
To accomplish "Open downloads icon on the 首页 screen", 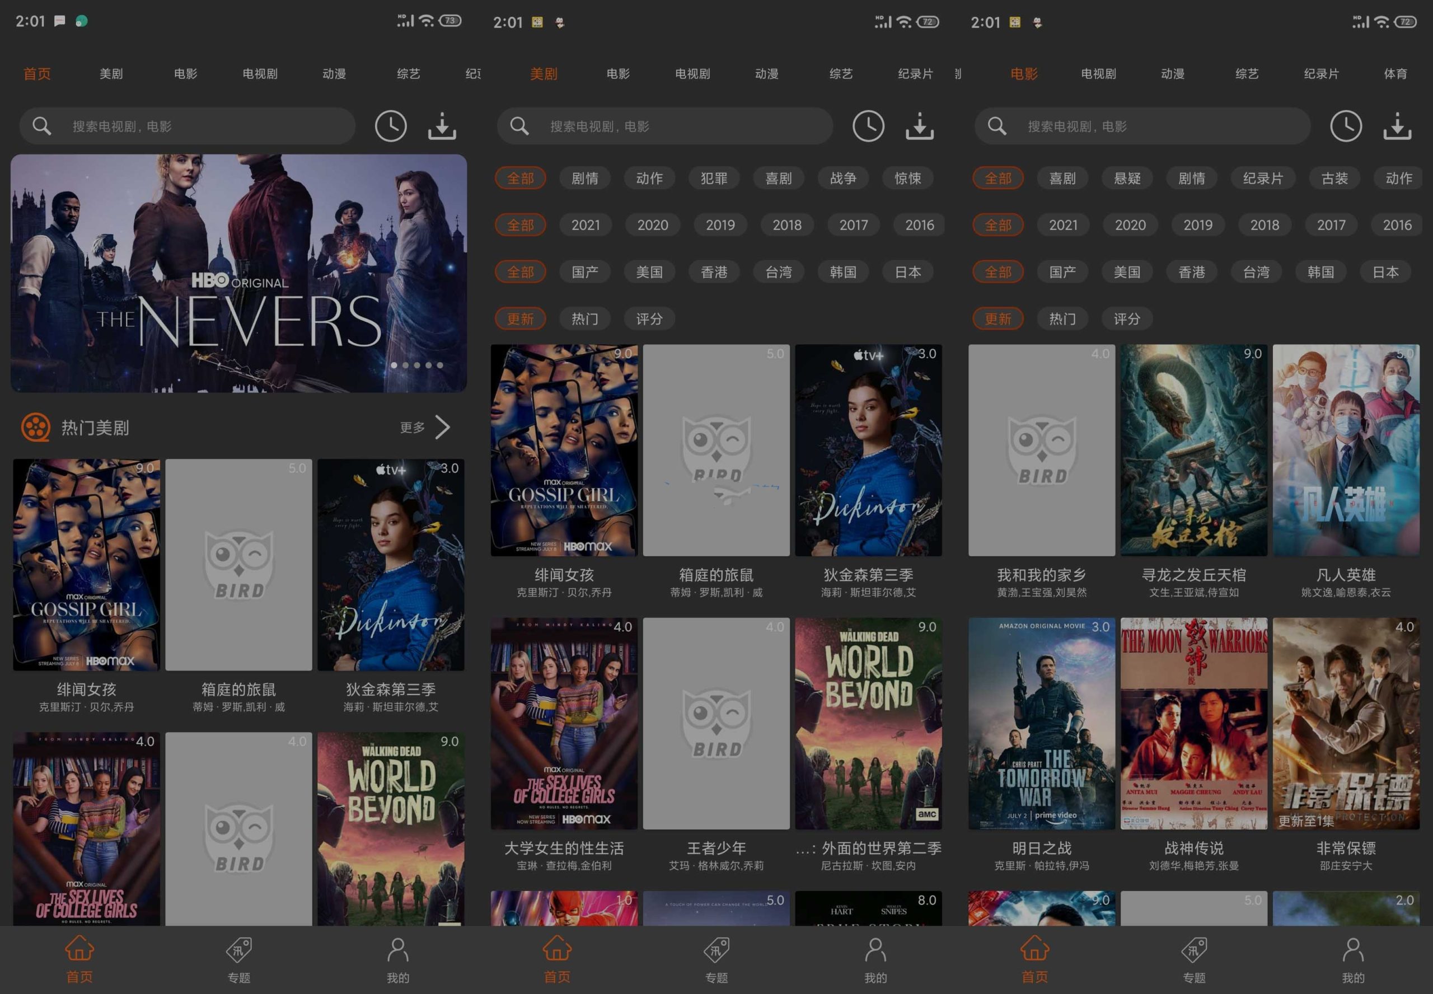I will [442, 126].
